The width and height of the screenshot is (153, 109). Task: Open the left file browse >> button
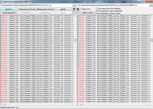pos(74,5)
